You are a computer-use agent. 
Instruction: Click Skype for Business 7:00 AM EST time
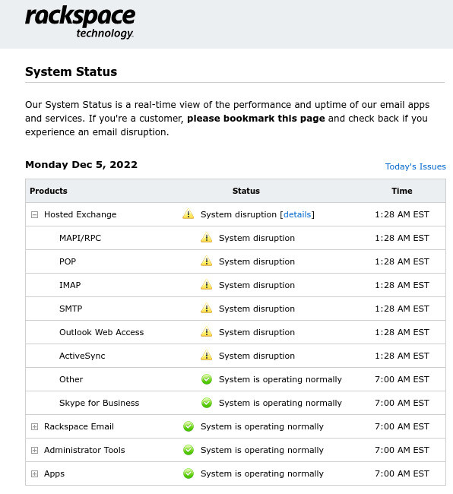401,403
